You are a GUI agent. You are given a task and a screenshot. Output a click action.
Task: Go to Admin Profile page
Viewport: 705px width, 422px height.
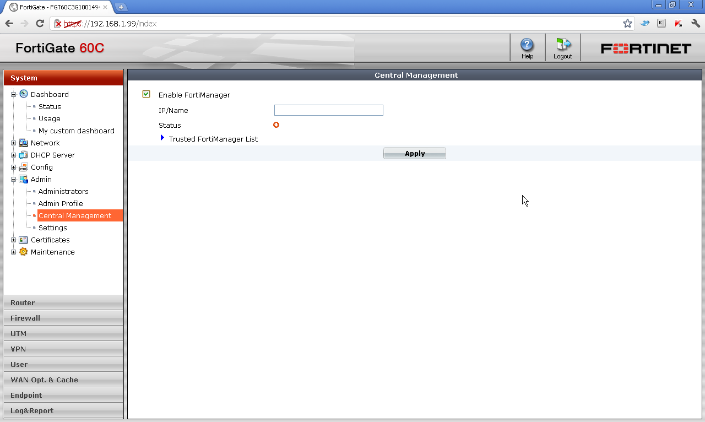pyautogui.click(x=61, y=203)
